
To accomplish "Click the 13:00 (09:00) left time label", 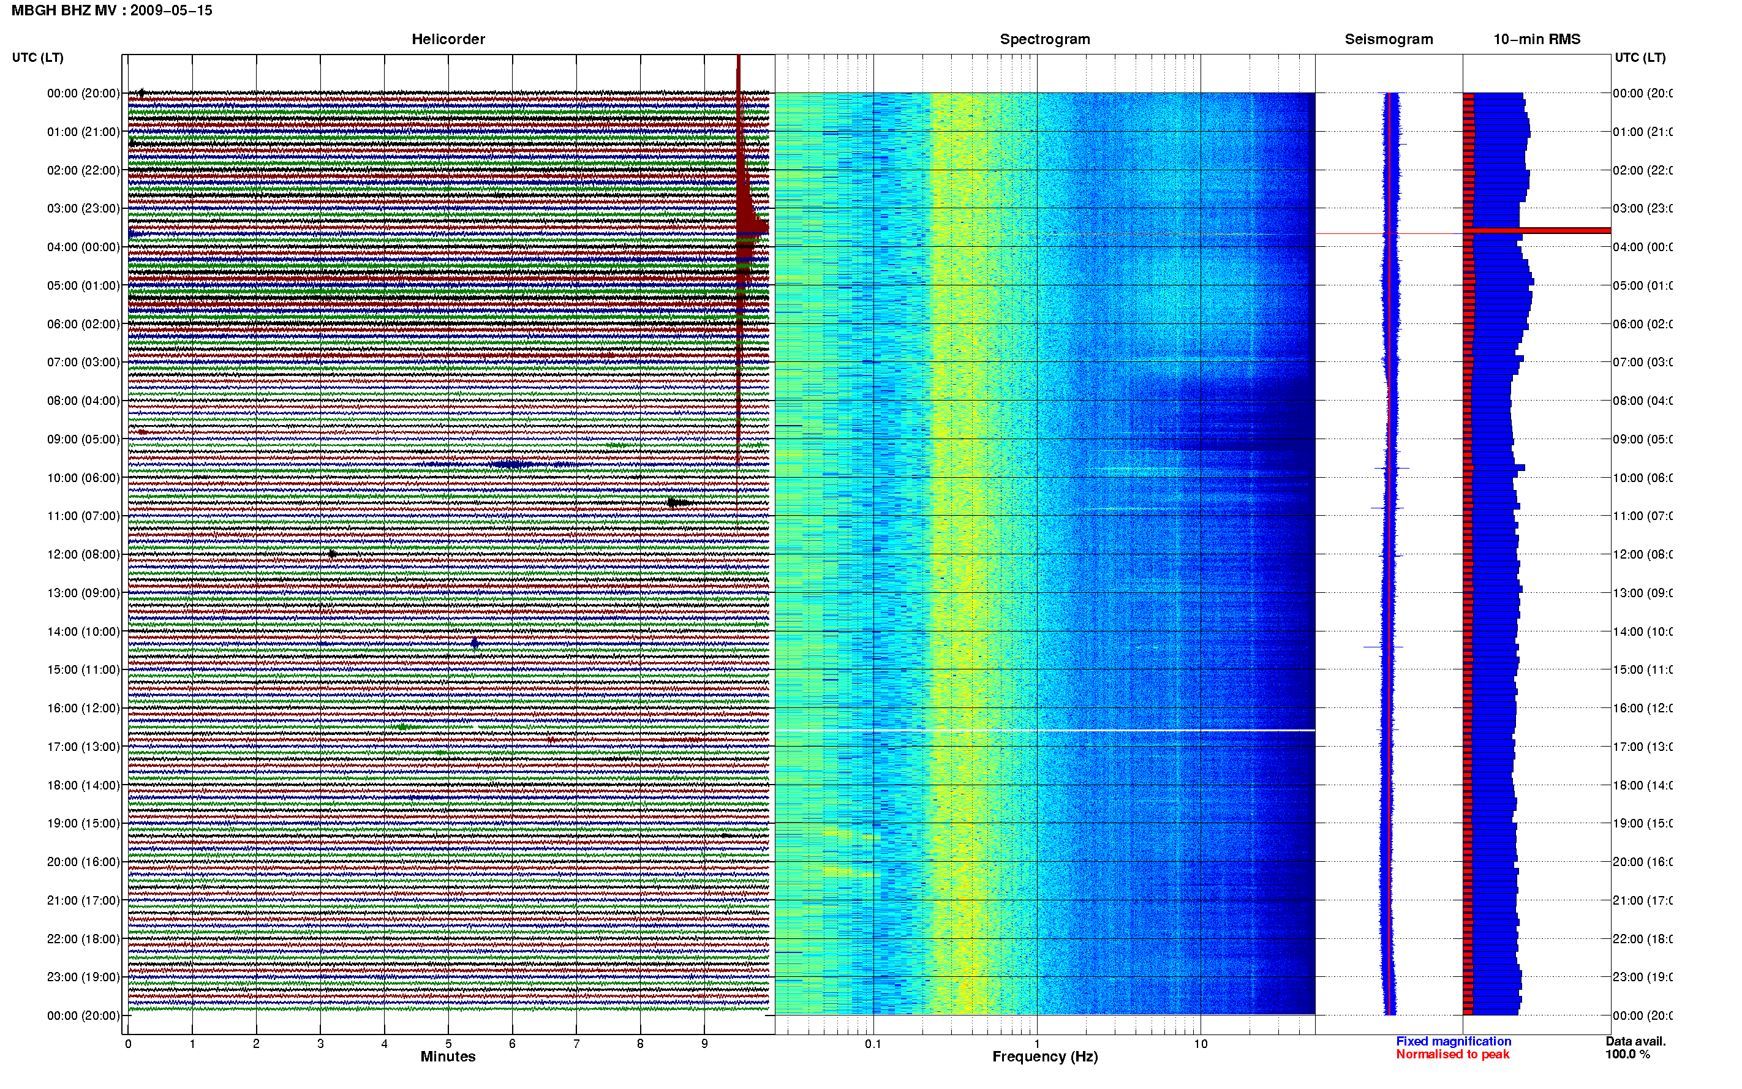I will [x=83, y=593].
